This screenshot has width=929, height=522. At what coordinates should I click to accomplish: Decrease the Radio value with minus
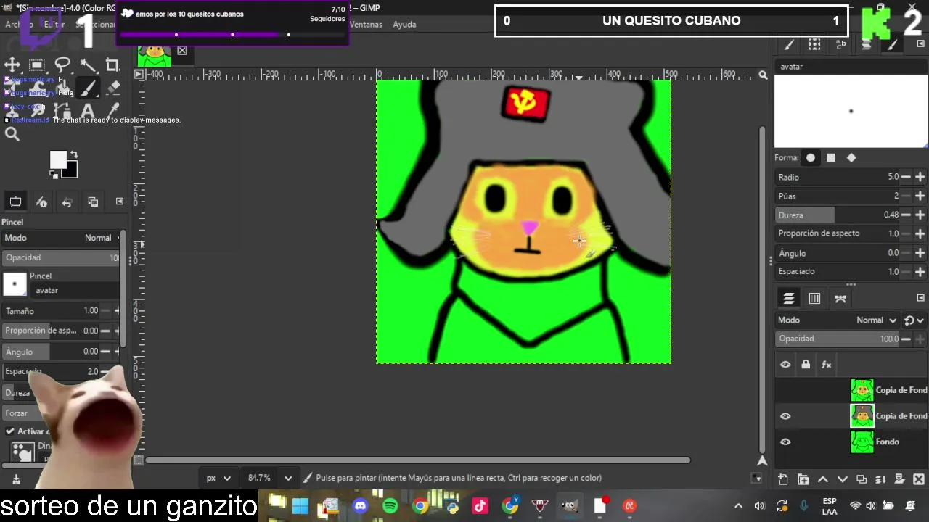tap(906, 177)
